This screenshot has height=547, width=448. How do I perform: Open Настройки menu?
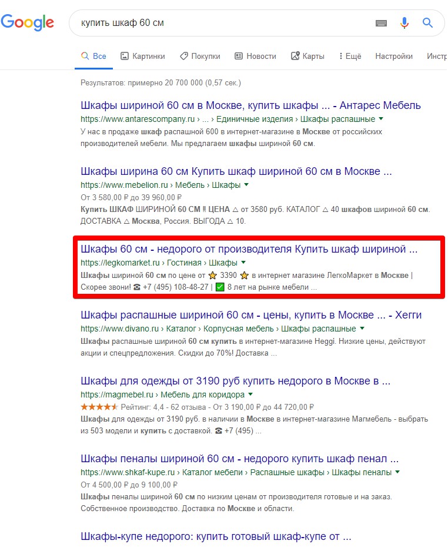point(394,56)
